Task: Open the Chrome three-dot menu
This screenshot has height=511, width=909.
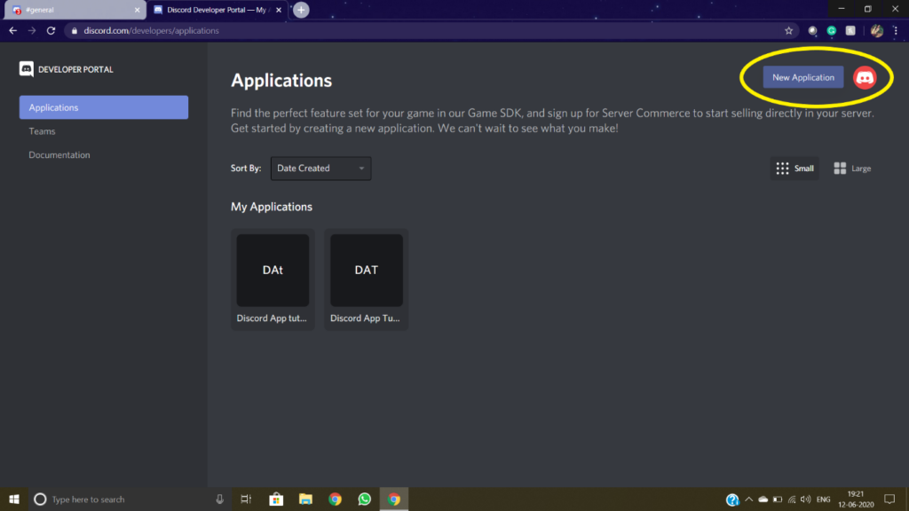Action: point(896,31)
